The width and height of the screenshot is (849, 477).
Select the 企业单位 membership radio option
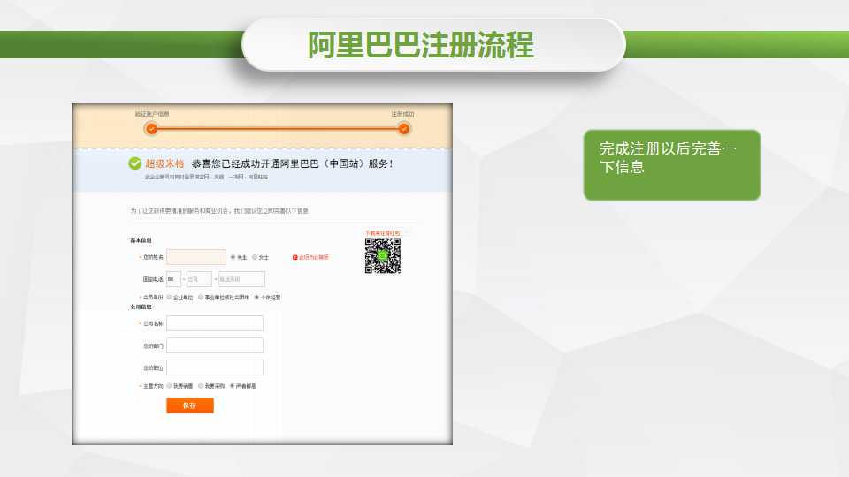click(169, 298)
